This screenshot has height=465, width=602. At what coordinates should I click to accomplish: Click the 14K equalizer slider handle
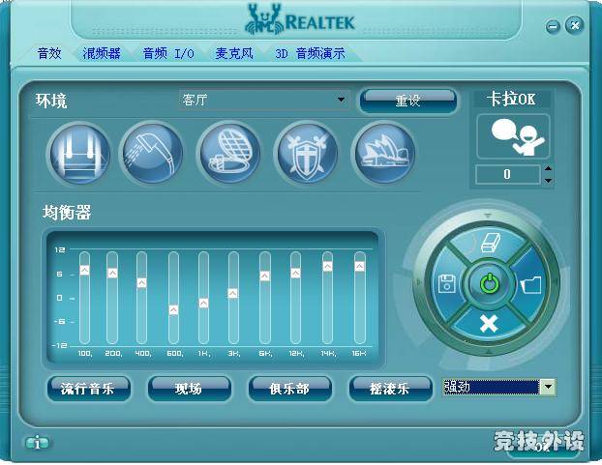pyautogui.click(x=327, y=266)
